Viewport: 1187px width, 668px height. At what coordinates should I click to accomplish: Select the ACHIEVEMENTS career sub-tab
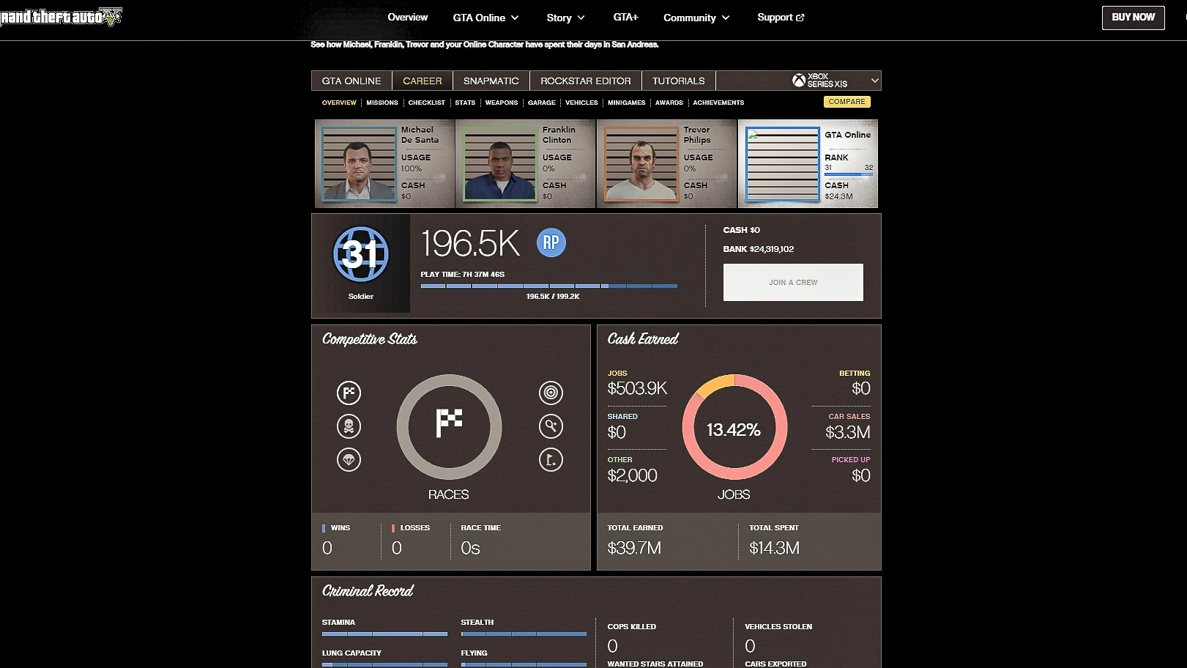pos(718,103)
